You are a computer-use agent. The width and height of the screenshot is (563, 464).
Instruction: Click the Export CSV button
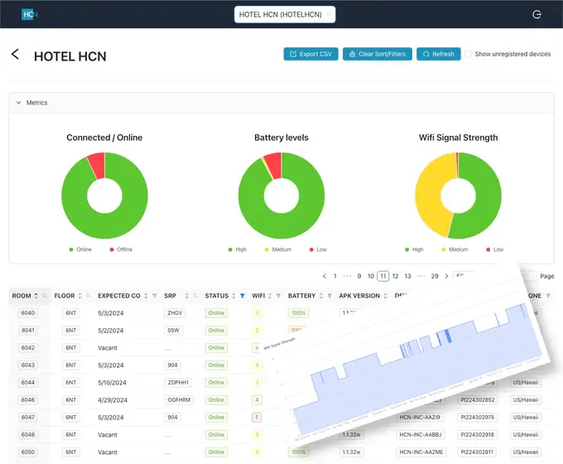click(310, 54)
